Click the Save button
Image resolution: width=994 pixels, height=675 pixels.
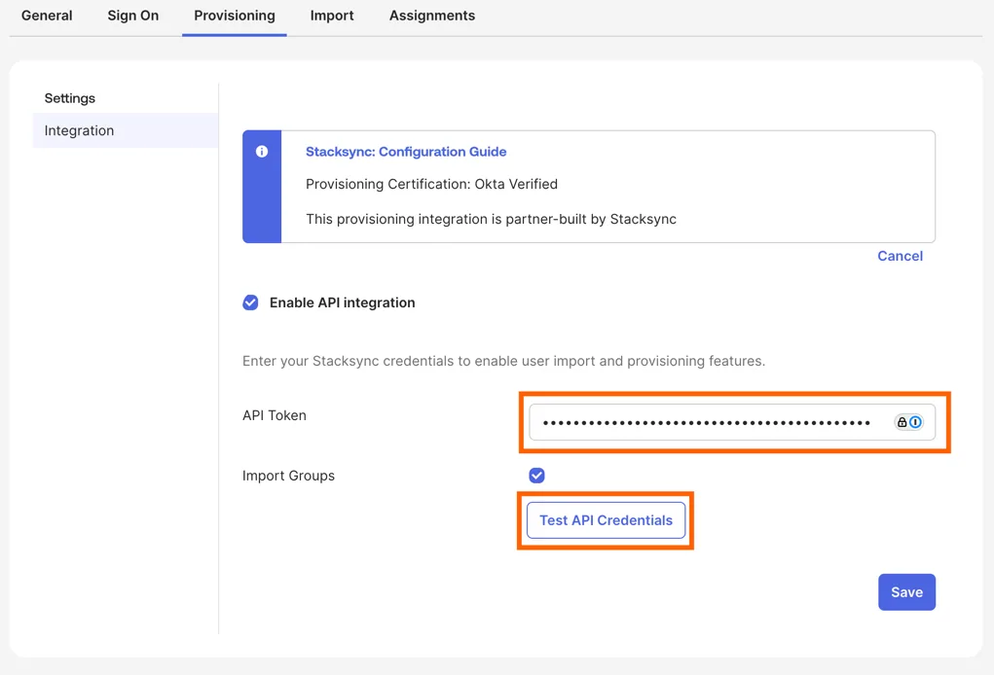click(906, 592)
